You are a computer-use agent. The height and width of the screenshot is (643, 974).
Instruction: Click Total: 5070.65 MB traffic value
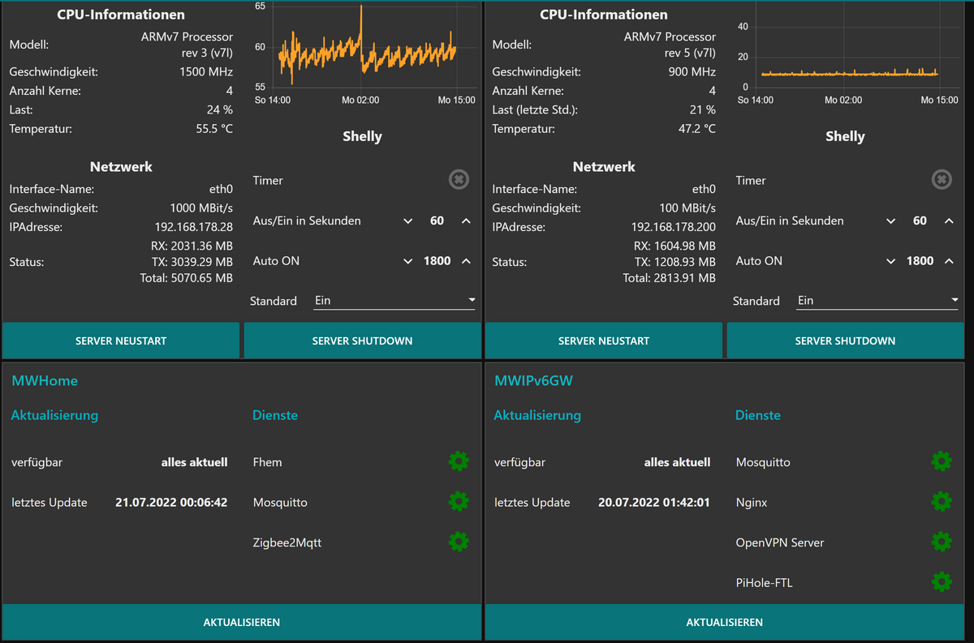click(x=187, y=278)
